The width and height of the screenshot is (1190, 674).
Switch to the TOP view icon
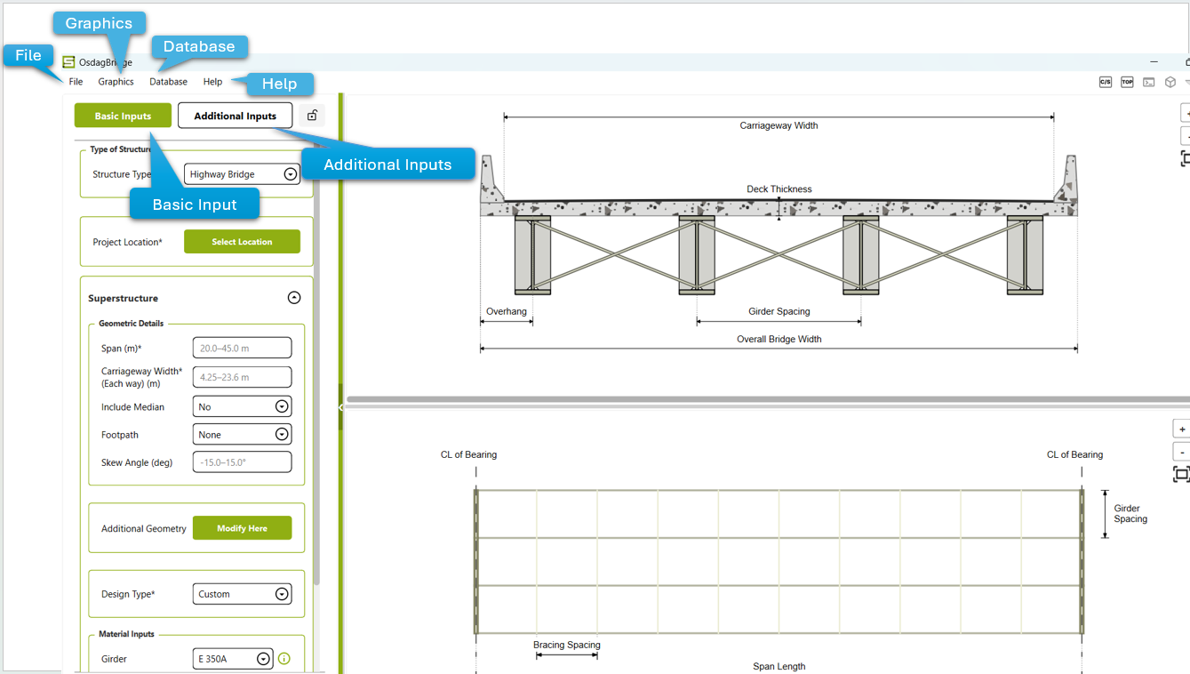1127,82
